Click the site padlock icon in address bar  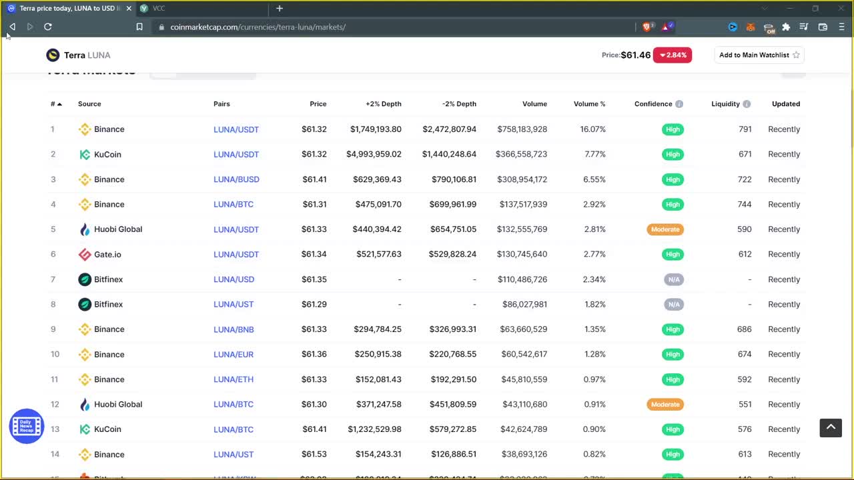161,27
